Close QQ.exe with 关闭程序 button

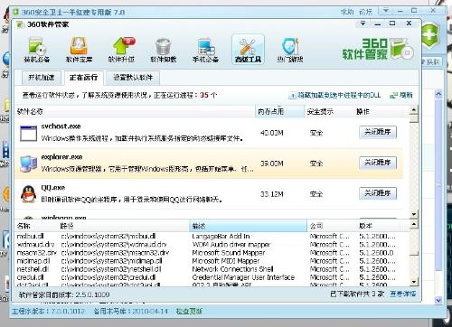tap(378, 193)
